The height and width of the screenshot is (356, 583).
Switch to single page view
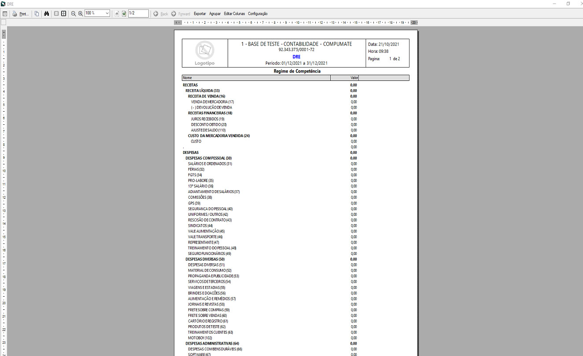pos(56,14)
